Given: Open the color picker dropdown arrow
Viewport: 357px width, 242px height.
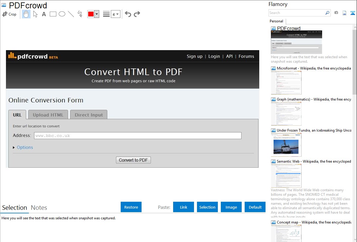Looking at the screenshot, I should click(x=97, y=14).
